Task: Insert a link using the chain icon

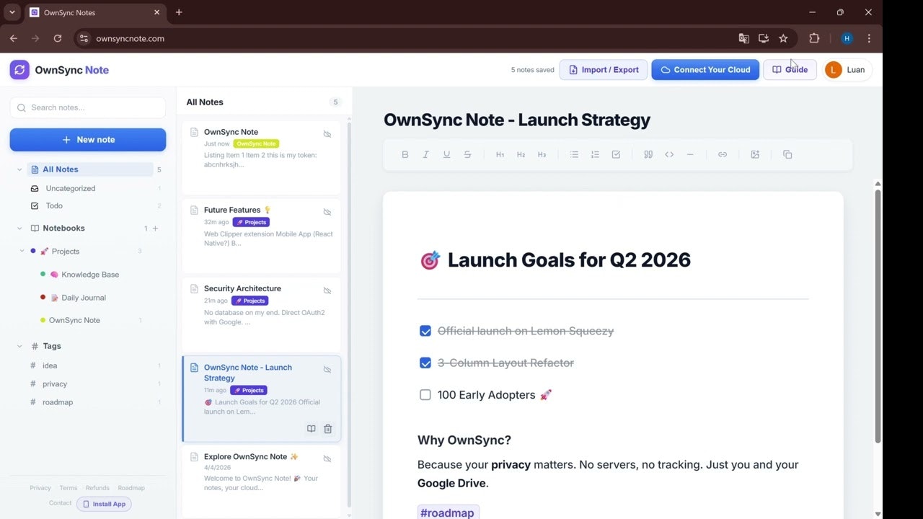Action: click(723, 154)
